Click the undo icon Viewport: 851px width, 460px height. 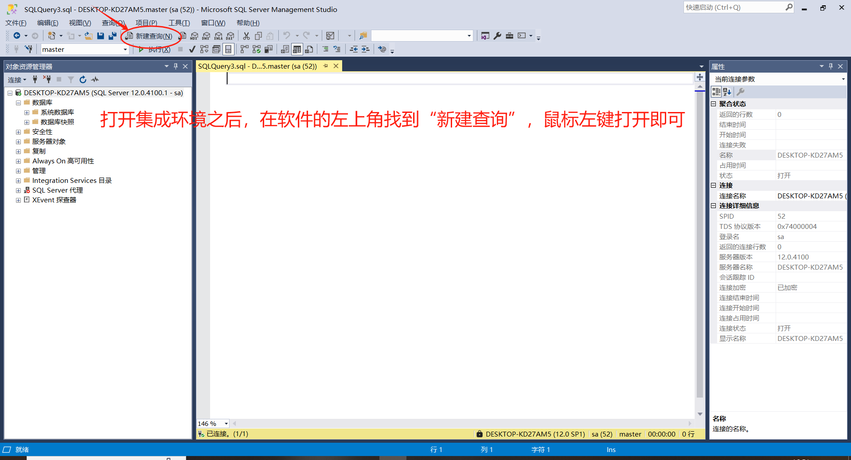coord(287,35)
